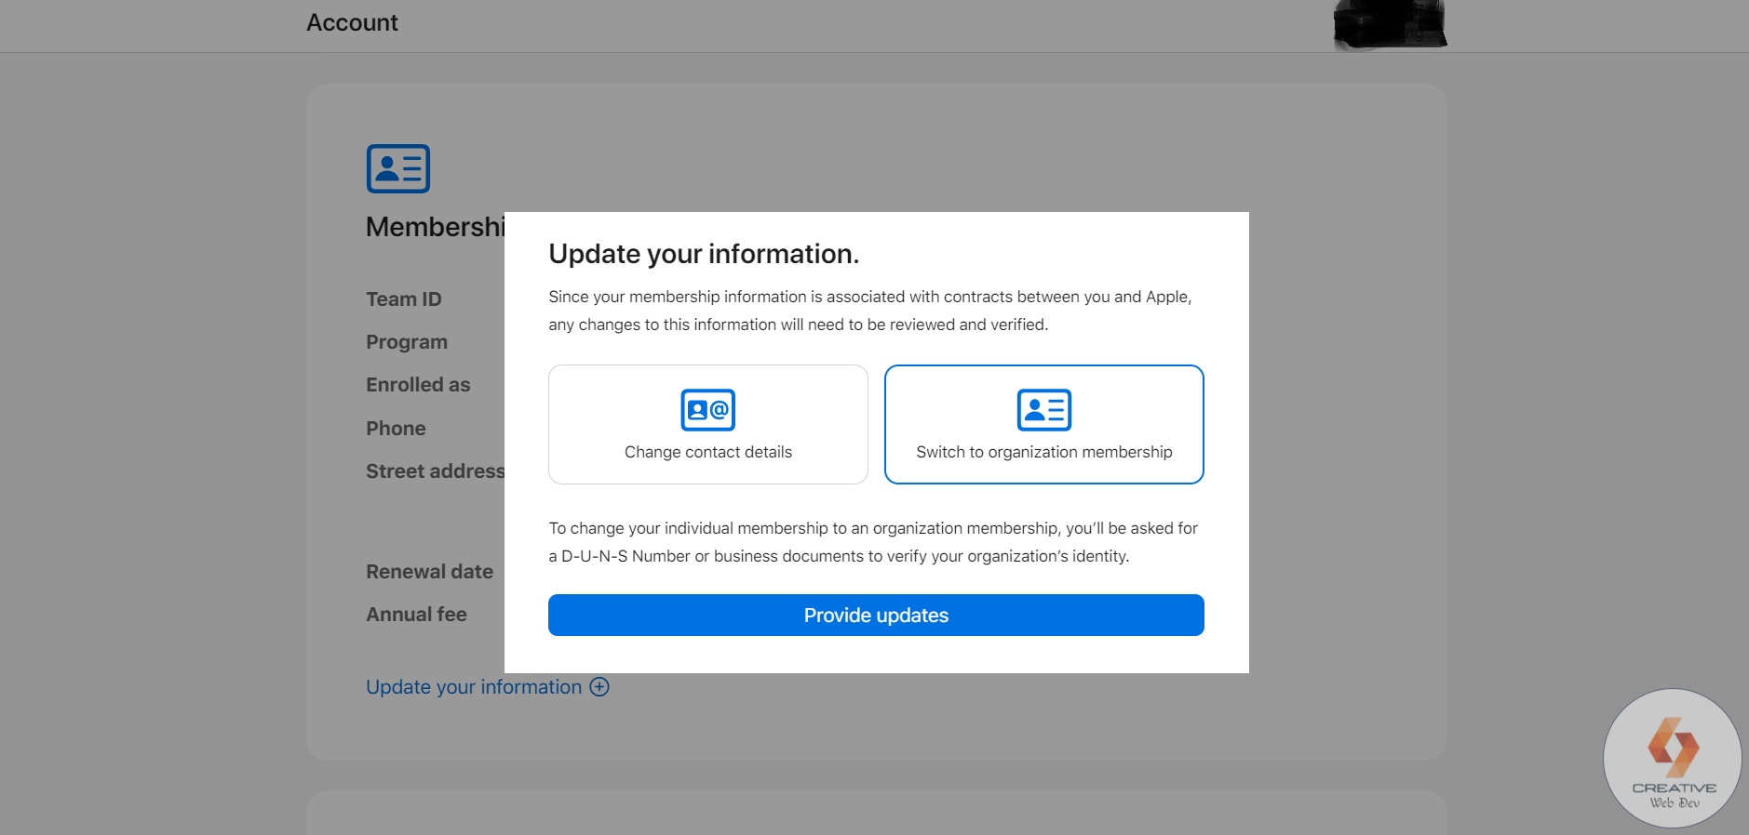Click the D-U-N-S Number explanation paragraph
Screen dimensions: 1749x835
pyautogui.click(x=873, y=542)
